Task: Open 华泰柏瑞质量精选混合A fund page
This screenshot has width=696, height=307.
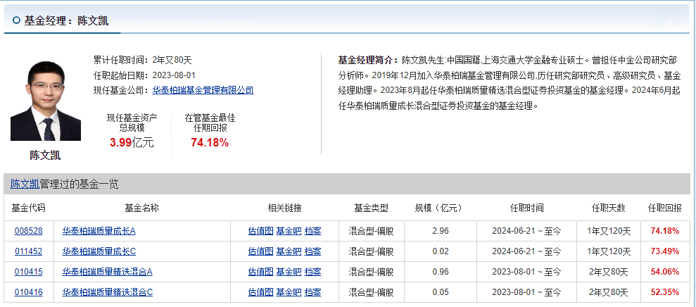Action: 108,272
